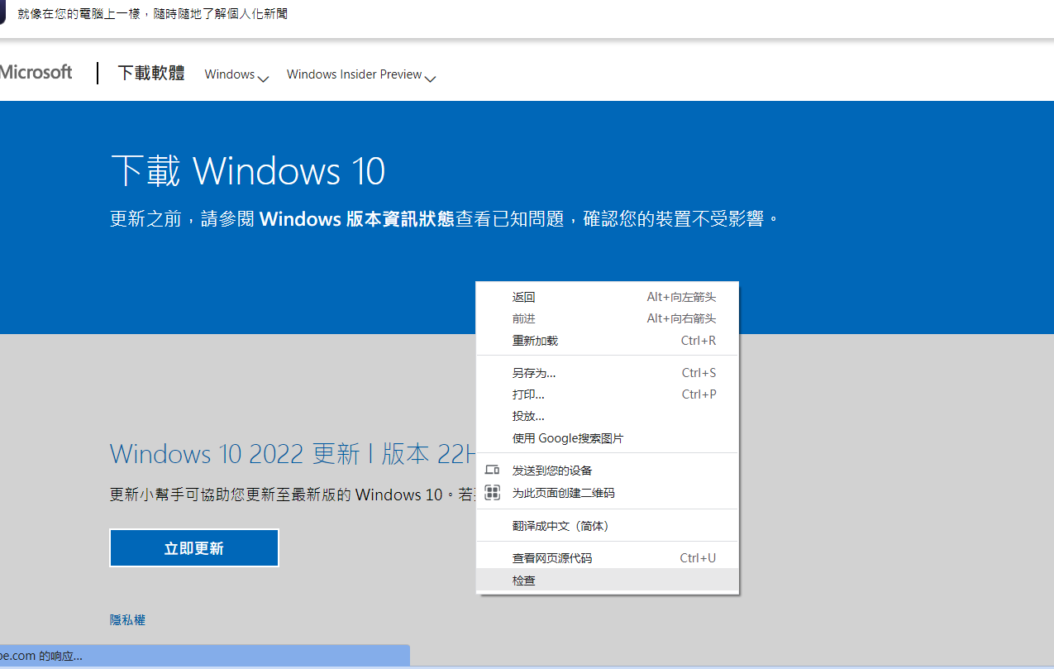Select 检查 in the context menu

[x=608, y=581]
